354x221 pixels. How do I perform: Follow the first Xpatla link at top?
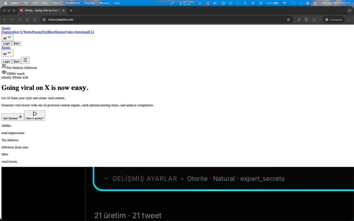pyautogui.click(x=6, y=28)
